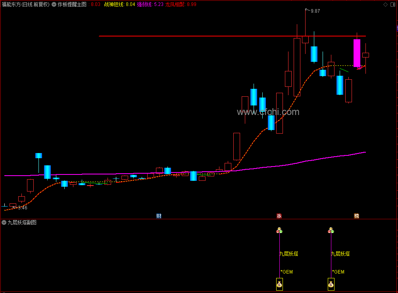
Task: Toggle the split-panel window icon in the header
Action: coord(393,5)
